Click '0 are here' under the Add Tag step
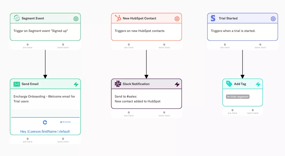This screenshot has height=156, width=285. click(232, 111)
